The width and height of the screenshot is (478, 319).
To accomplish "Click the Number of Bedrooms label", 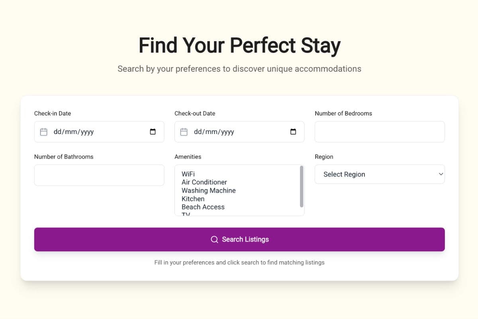I will coord(343,113).
